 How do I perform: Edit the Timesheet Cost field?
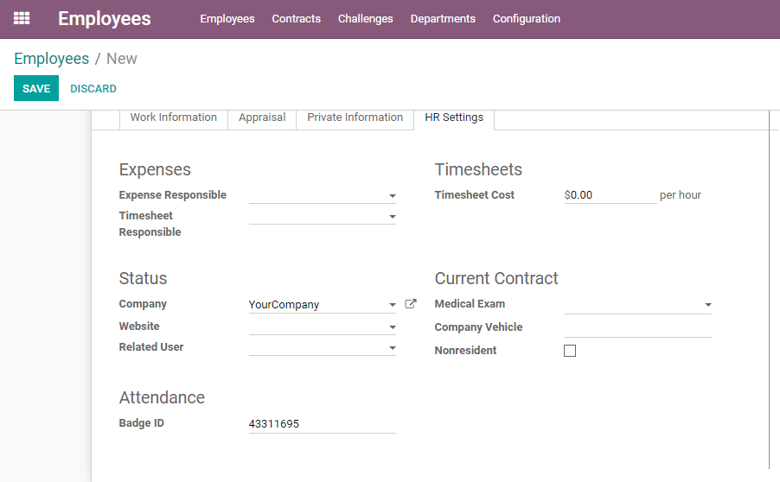(611, 195)
